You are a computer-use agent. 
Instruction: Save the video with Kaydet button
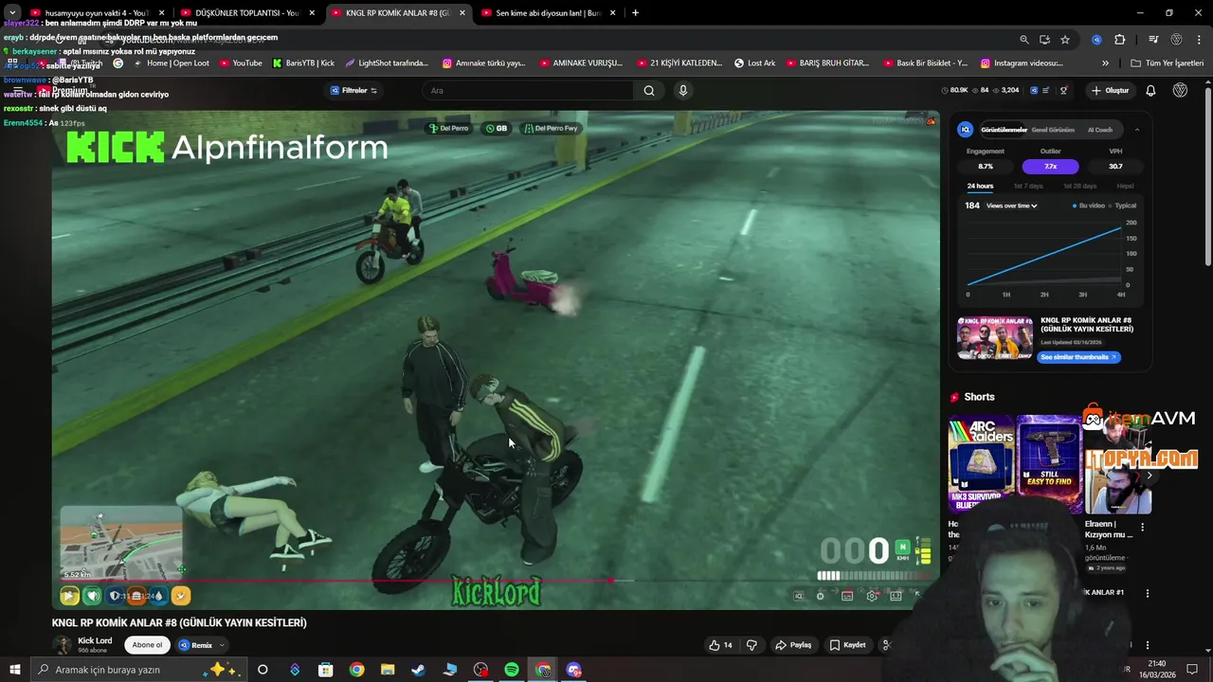(x=847, y=645)
